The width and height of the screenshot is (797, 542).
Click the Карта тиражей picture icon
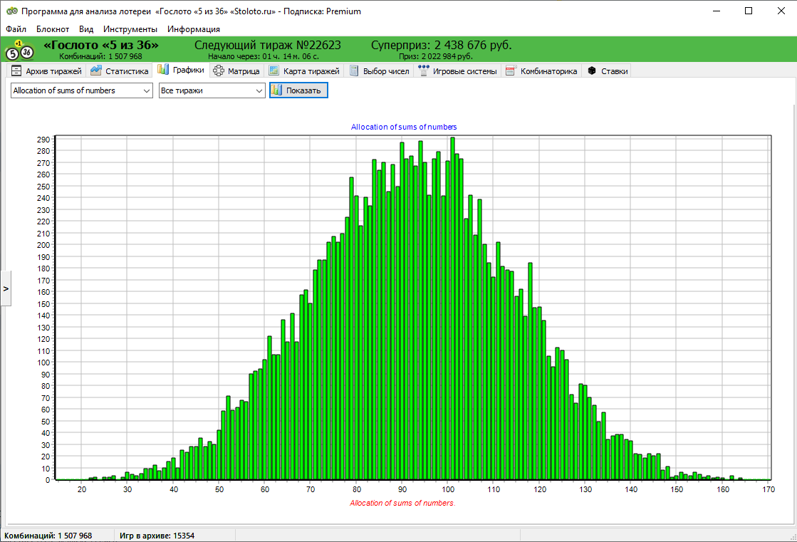[274, 71]
